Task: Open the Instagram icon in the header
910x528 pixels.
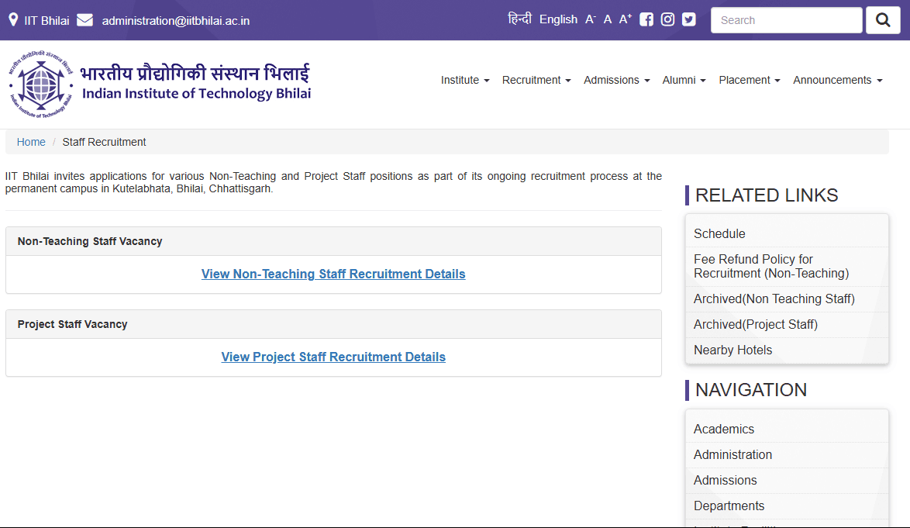Action: pyautogui.click(x=667, y=19)
